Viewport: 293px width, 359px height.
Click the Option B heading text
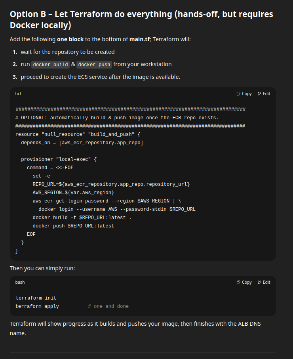tap(141, 19)
